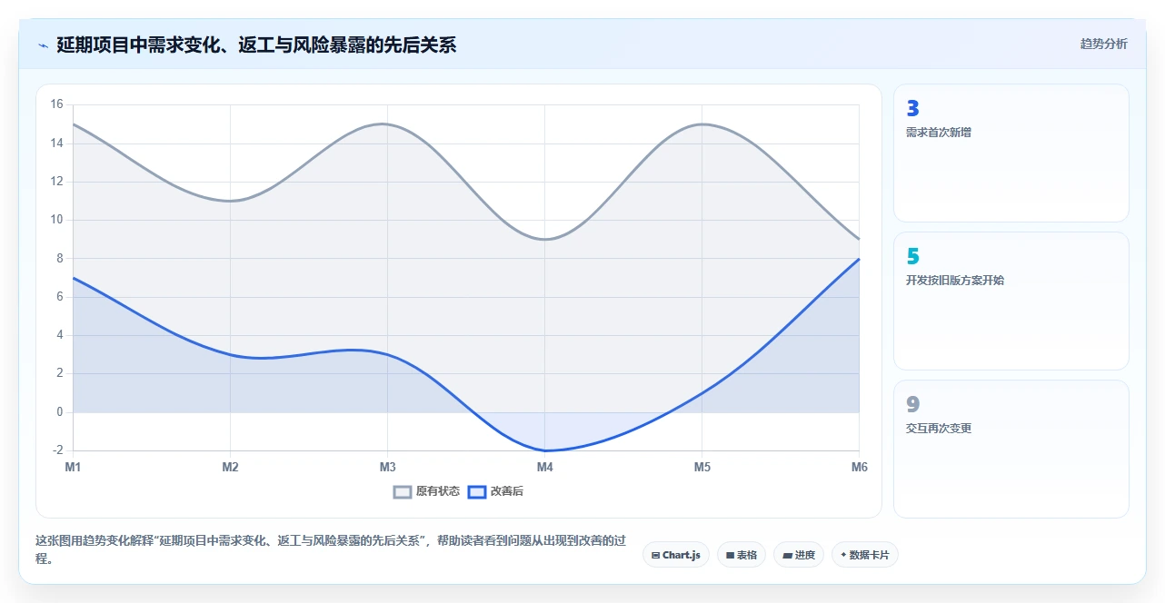Click the blue 改善后 legend swatch
This screenshot has width=1165, height=603.
[477, 491]
